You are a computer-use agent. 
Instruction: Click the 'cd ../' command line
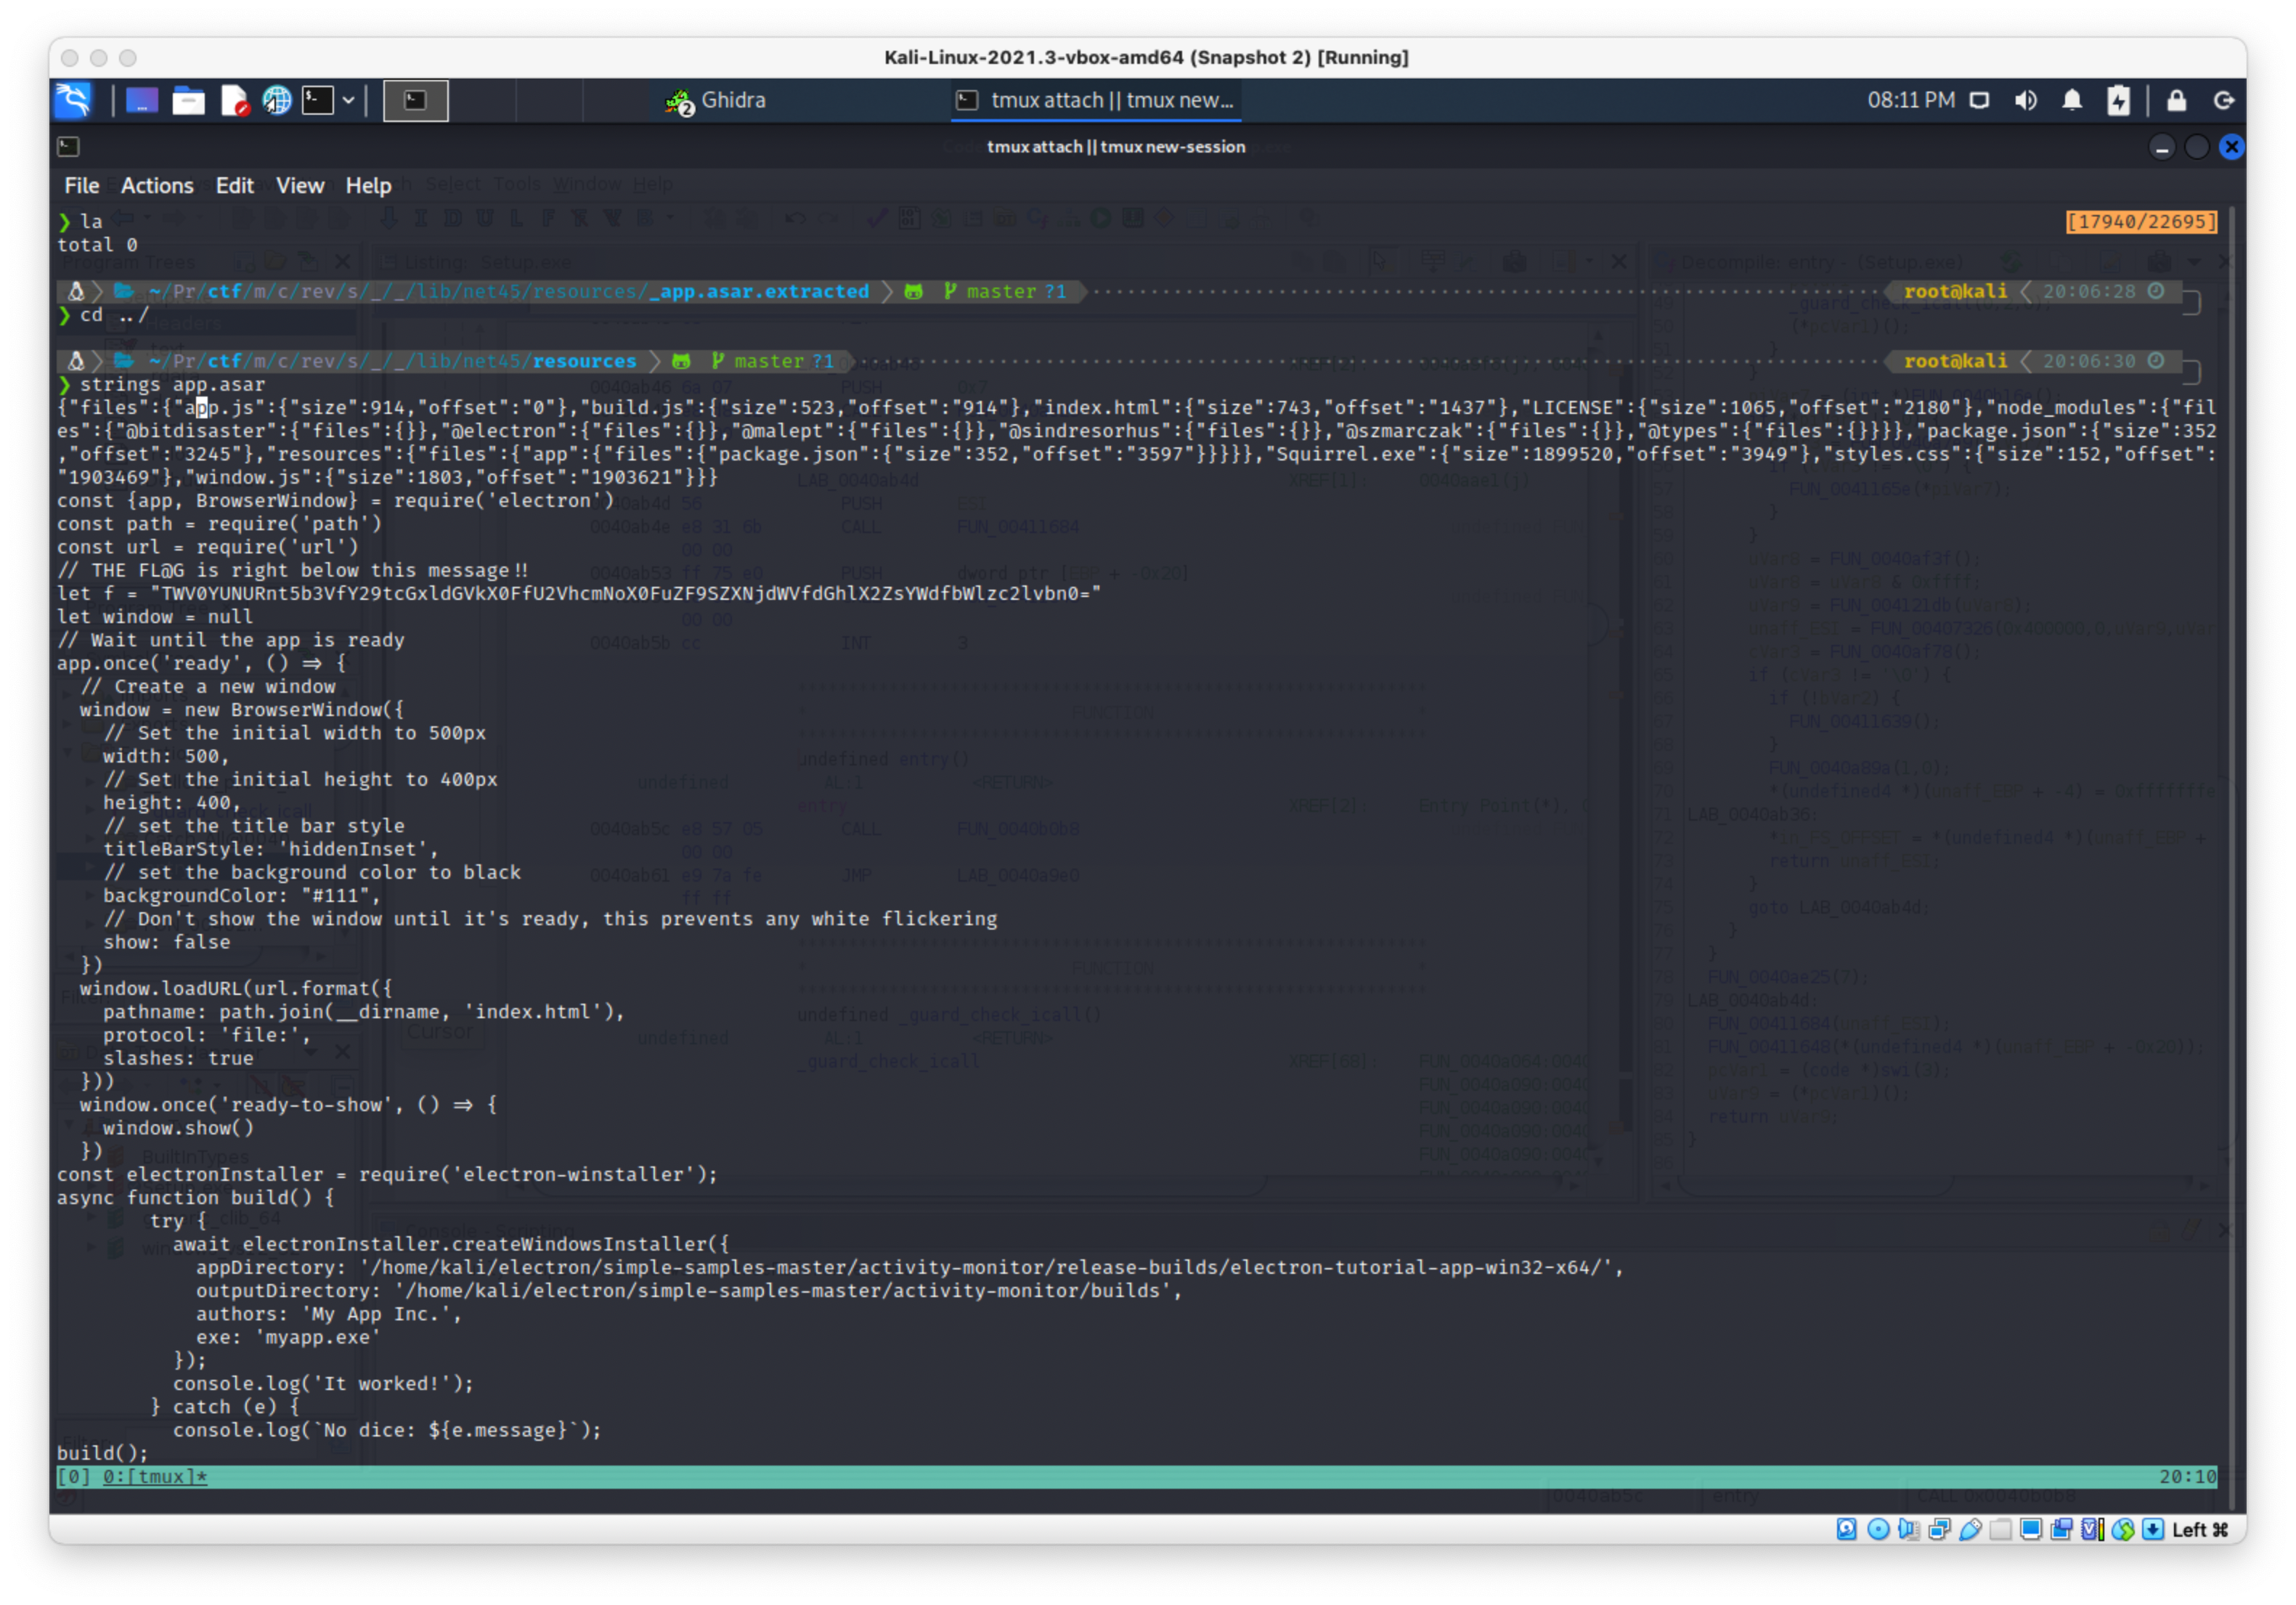point(114,315)
